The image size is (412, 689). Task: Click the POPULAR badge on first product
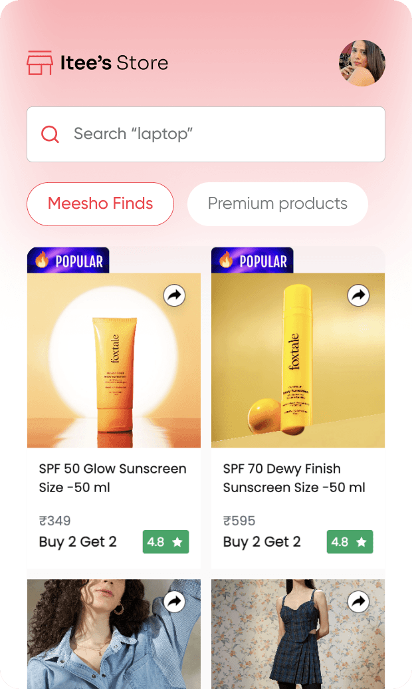[x=68, y=261]
